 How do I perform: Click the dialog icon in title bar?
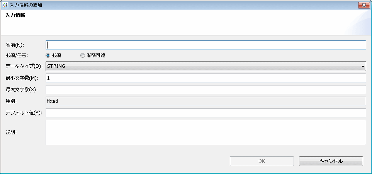(x=5, y=5)
